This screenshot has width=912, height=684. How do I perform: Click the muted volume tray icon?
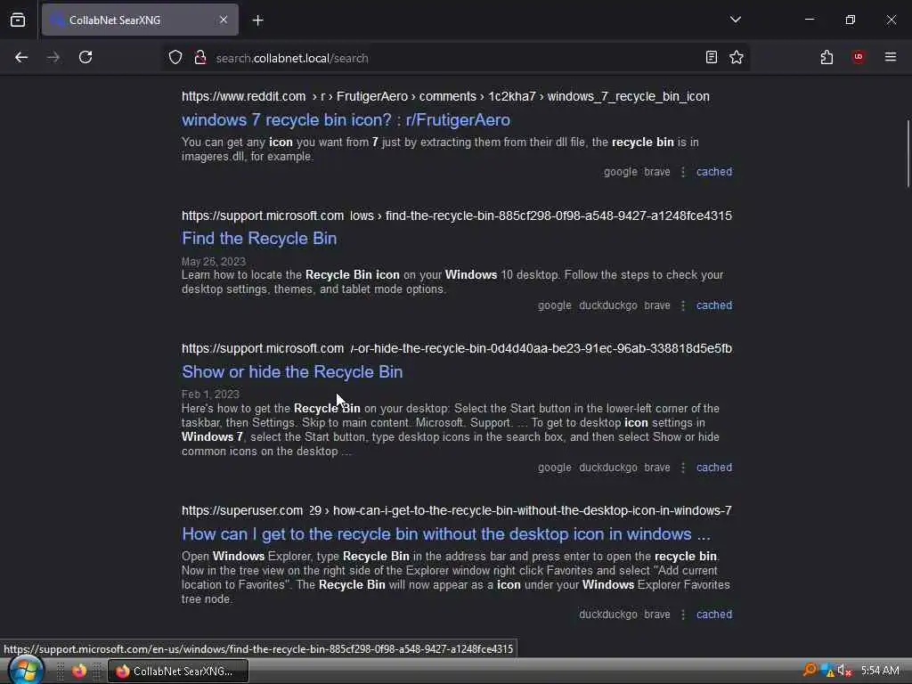point(844,672)
